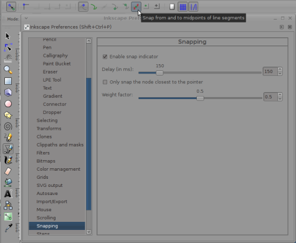Increase Delay with spinner up arrow
Viewport: 296px width, 243px height.
click(280, 69)
